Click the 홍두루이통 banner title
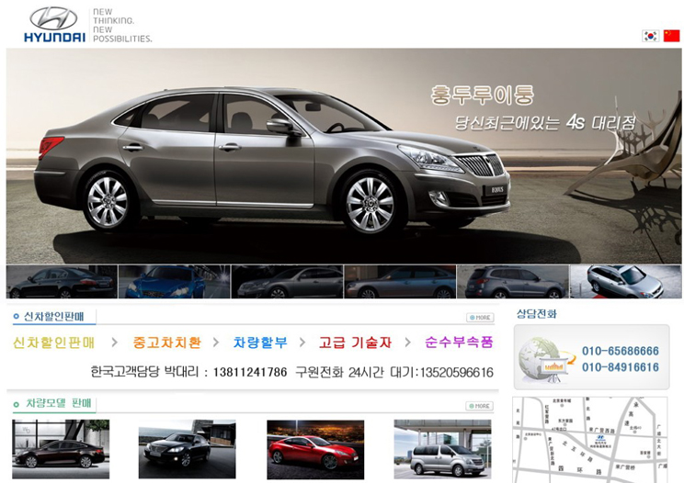Screen dimensions: 684x483 point(482,95)
